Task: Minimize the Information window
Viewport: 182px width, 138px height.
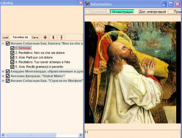Action: pyautogui.click(x=164, y=4)
